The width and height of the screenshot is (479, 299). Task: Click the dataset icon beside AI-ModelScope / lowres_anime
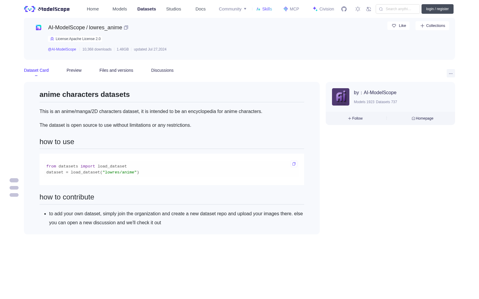click(x=39, y=28)
